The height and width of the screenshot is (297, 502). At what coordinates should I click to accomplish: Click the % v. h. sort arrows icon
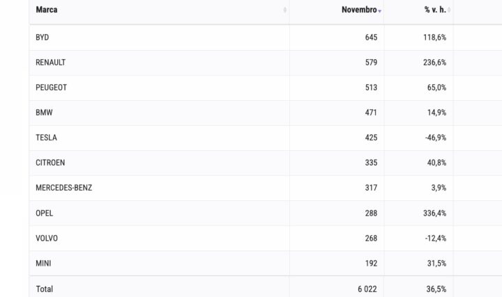pos(450,10)
